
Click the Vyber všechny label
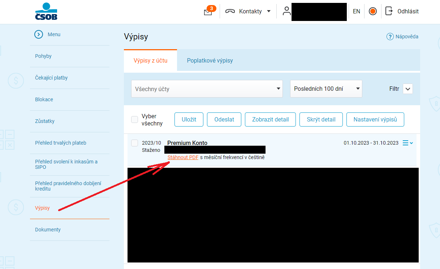[152, 120]
